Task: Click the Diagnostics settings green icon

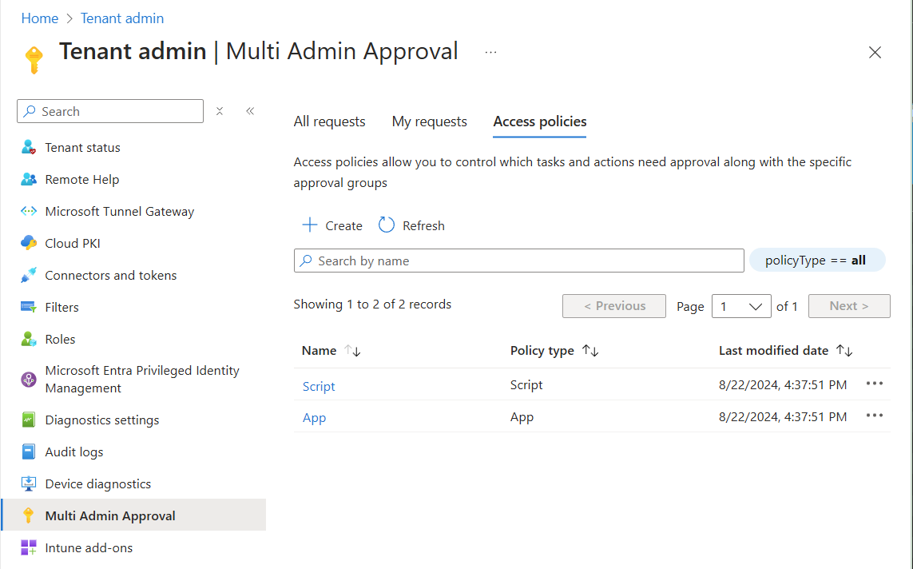Action: click(x=29, y=420)
